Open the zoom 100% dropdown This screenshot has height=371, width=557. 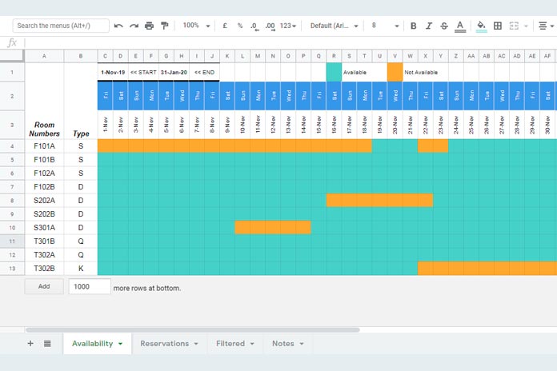(196, 26)
